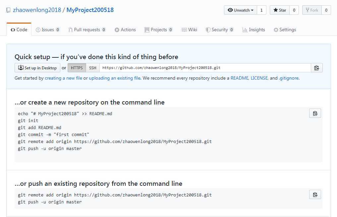Open the zhaowenlong2018 user profile link
Screen dimensions: 337x217
pyautogui.click(x=37, y=10)
